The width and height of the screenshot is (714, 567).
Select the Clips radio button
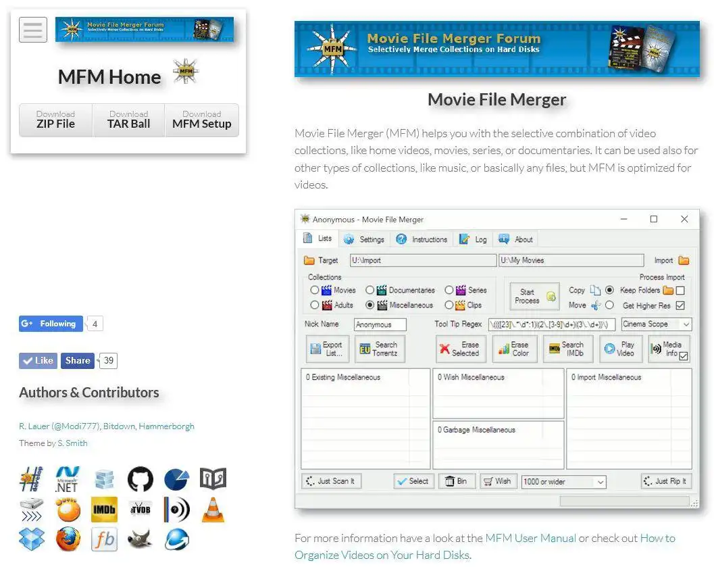pos(449,305)
